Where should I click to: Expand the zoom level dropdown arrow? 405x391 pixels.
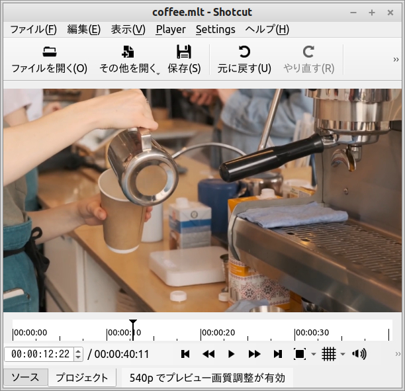pos(314,355)
